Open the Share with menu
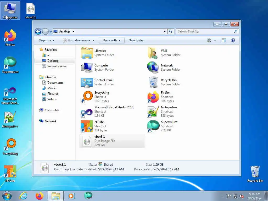 tap(111, 40)
